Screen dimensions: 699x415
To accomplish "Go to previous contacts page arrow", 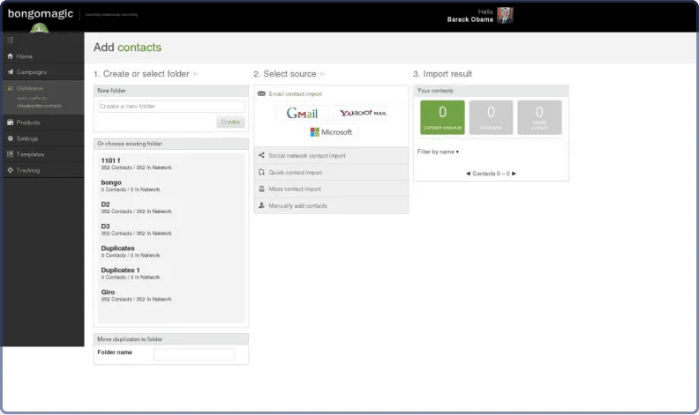I will [x=468, y=174].
